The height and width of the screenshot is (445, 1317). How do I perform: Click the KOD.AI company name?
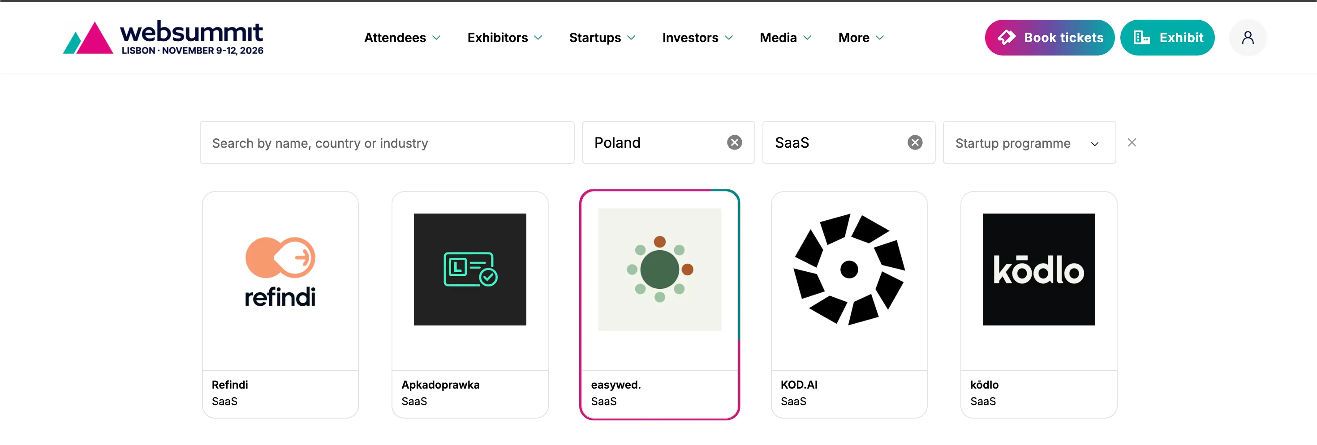point(799,385)
